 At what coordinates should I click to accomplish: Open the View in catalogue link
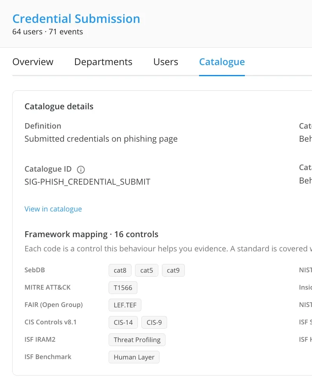click(53, 209)
